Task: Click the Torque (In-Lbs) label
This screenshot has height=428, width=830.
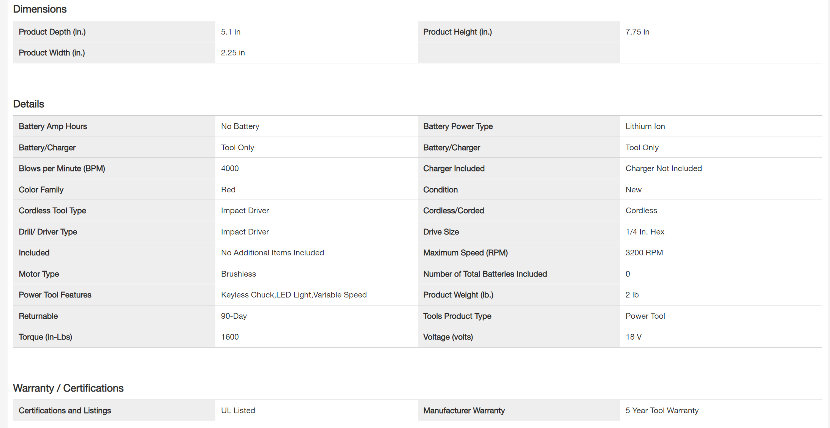Action: point(45,337)
